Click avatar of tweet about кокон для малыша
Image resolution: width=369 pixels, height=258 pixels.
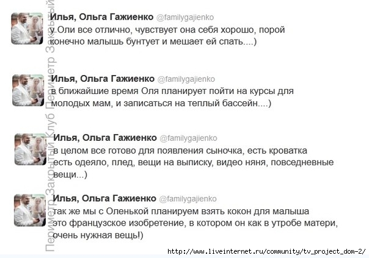coord(30,210)
